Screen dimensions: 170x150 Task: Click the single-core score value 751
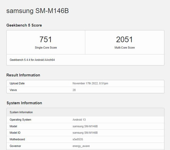coord(46,39)
